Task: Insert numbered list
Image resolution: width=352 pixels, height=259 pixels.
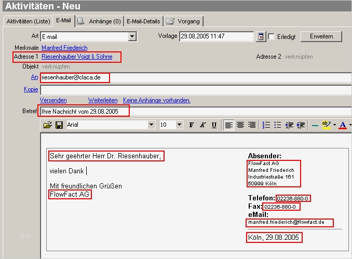Action: tap(266, 125)
